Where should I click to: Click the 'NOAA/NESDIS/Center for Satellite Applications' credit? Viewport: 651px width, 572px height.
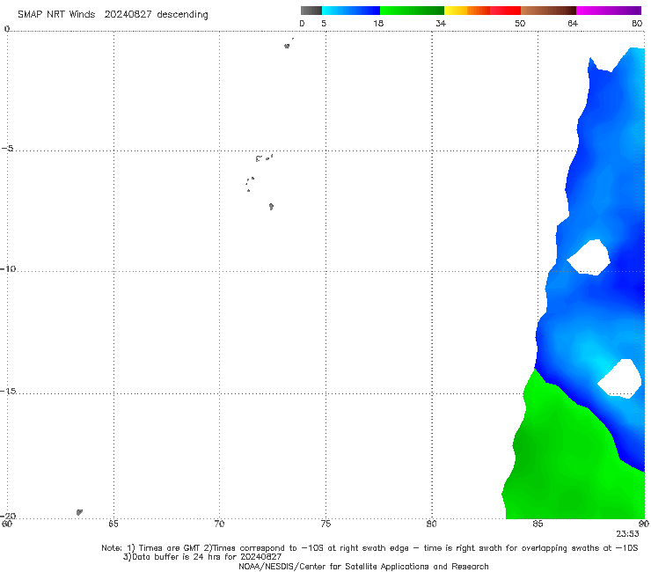[x=363, y=566]
